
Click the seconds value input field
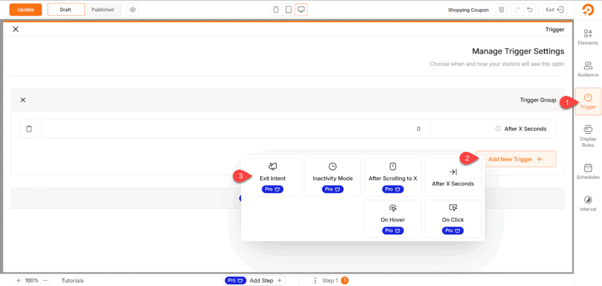[235, 129]
